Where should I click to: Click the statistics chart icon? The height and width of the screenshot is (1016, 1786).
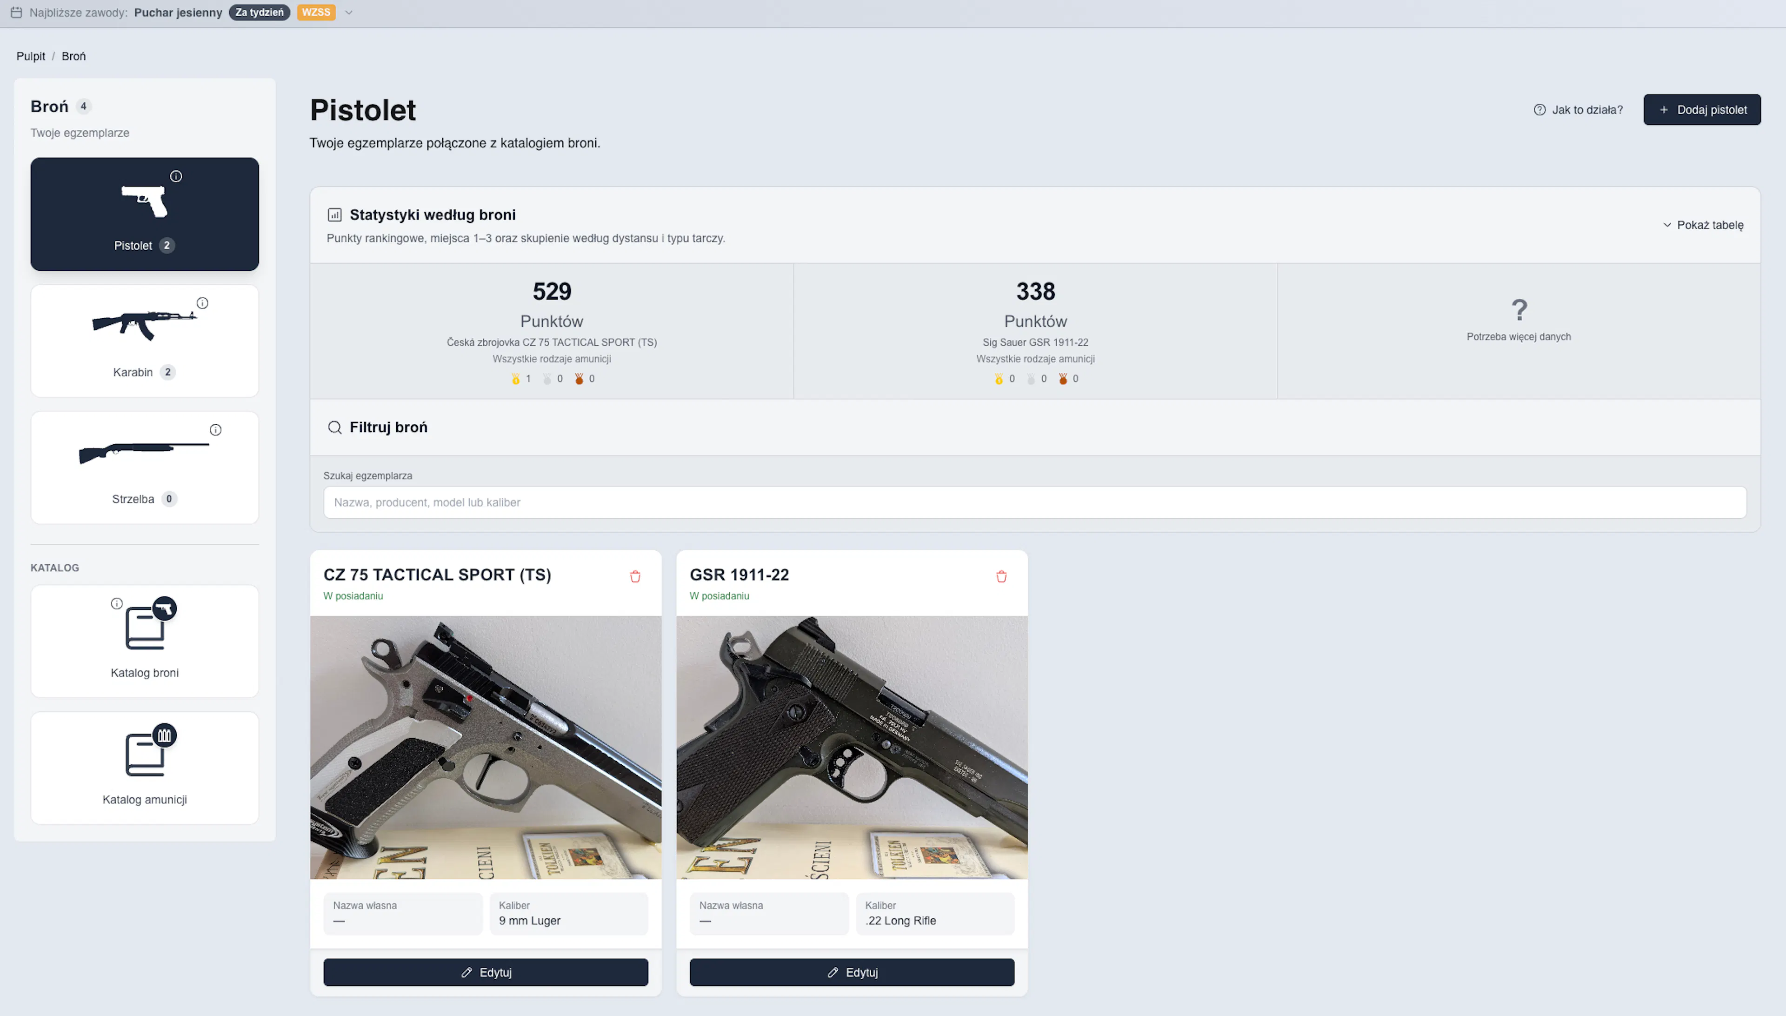335,215
